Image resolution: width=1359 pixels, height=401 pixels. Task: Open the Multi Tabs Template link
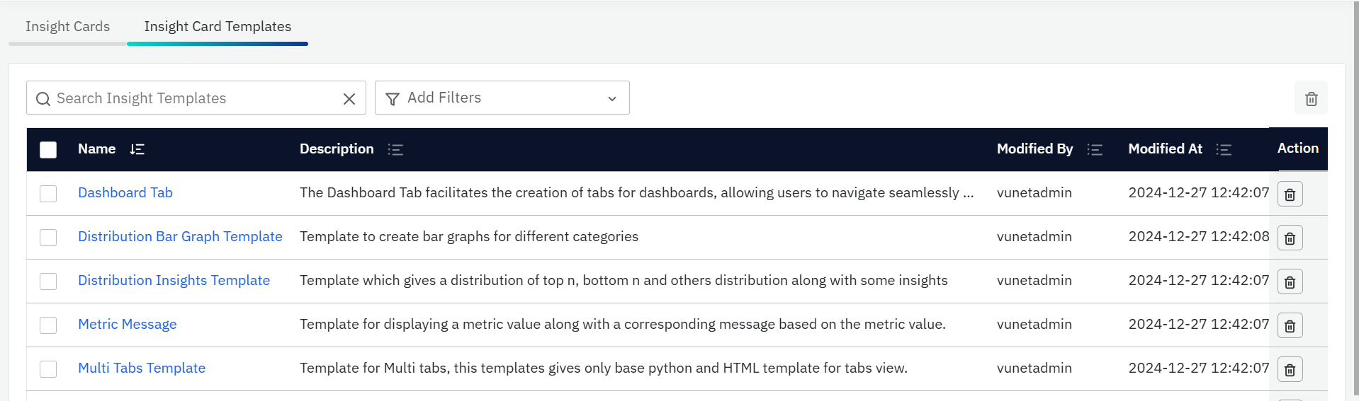tap(142, 368)
